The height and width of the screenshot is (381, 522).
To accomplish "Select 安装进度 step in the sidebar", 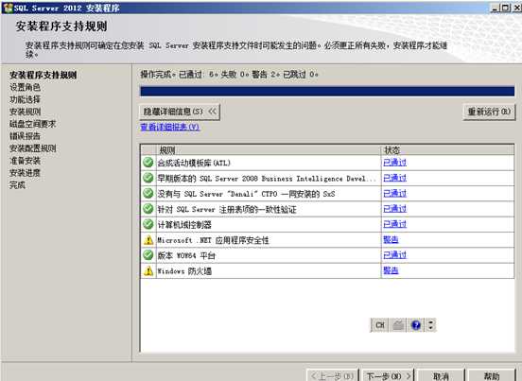I will pyautogui.click(x=25, y=173).
